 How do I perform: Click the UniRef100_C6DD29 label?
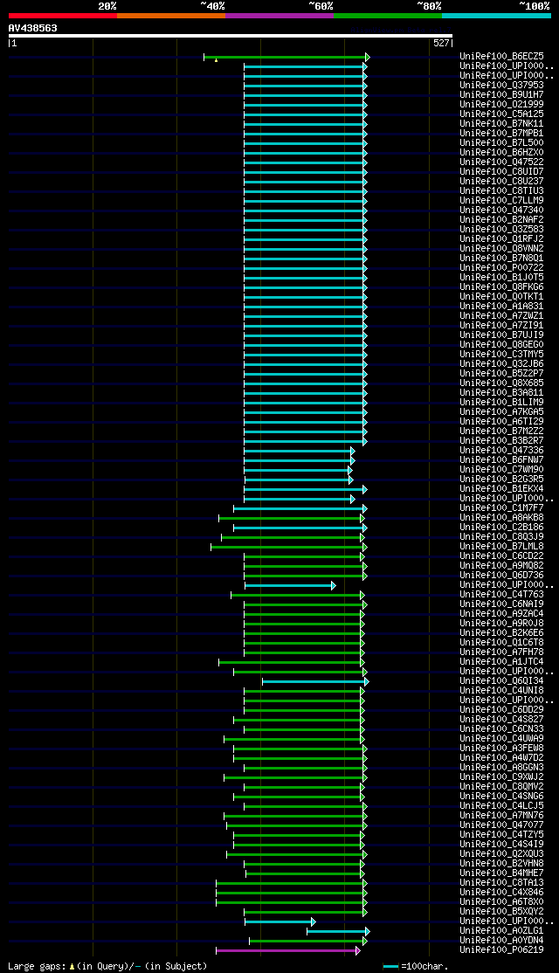(x=502, y=710)
